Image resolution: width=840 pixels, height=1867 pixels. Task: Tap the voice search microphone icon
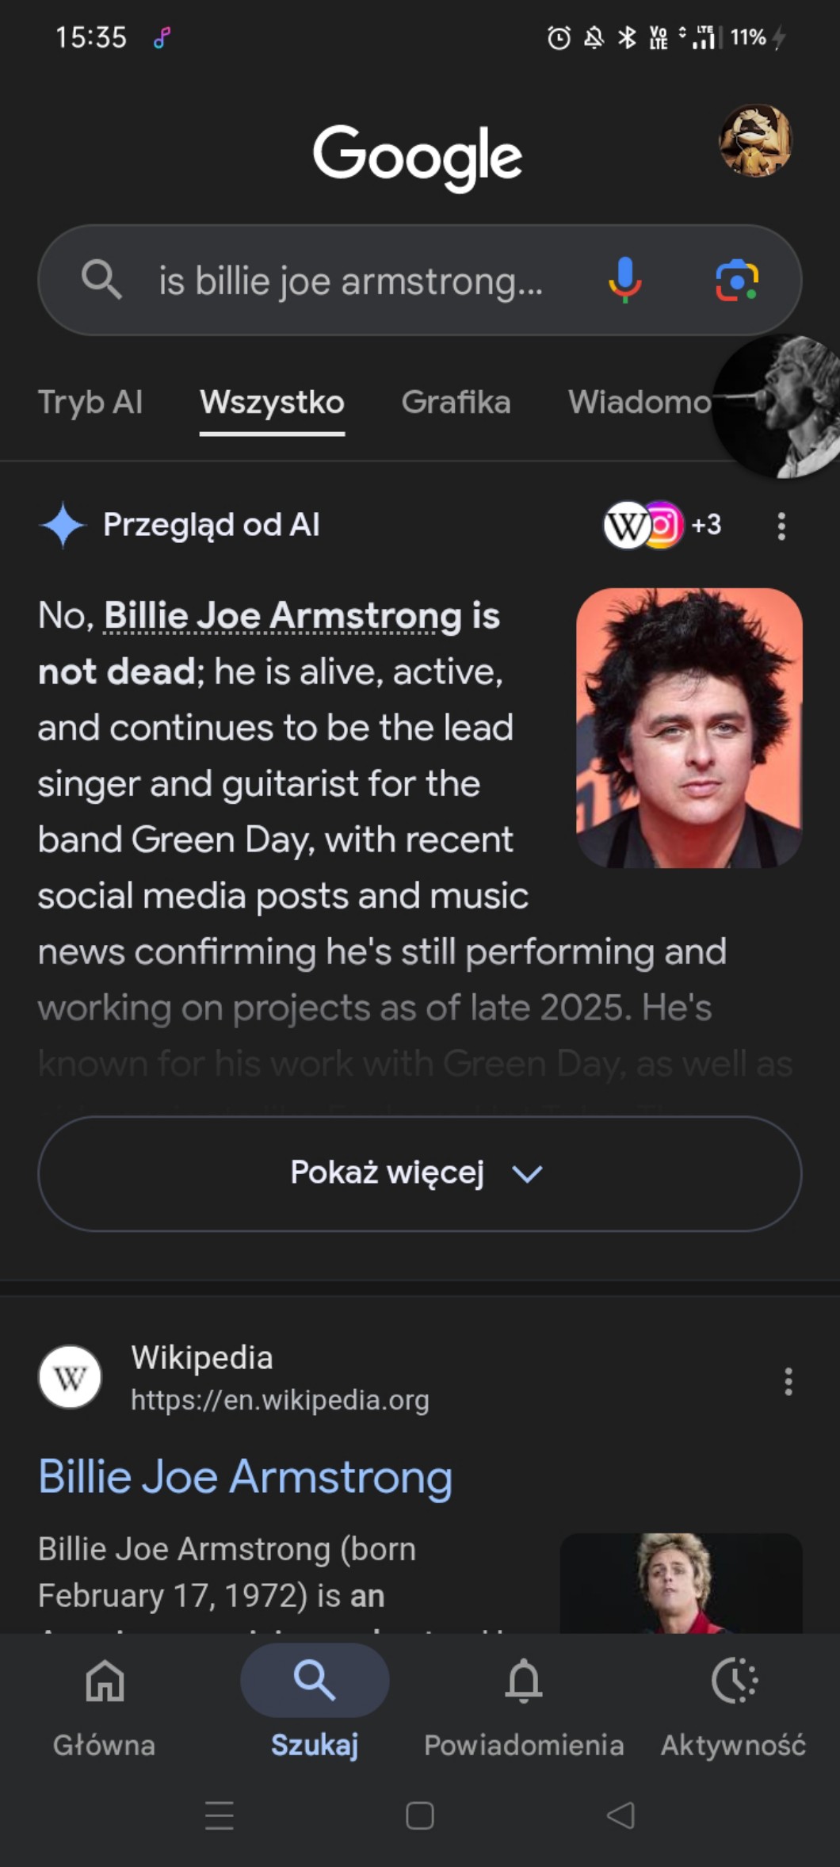click(624, 280)
